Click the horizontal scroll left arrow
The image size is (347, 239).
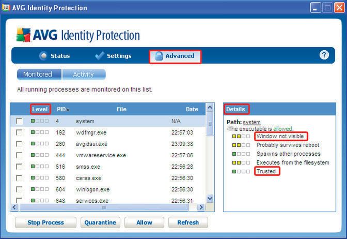pos(14,207)
